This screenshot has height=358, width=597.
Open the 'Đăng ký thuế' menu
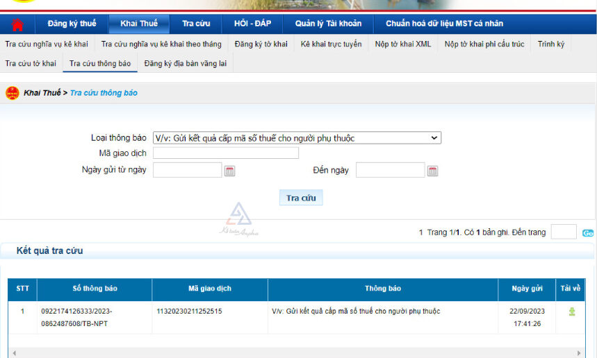click(x=72, y=24)
